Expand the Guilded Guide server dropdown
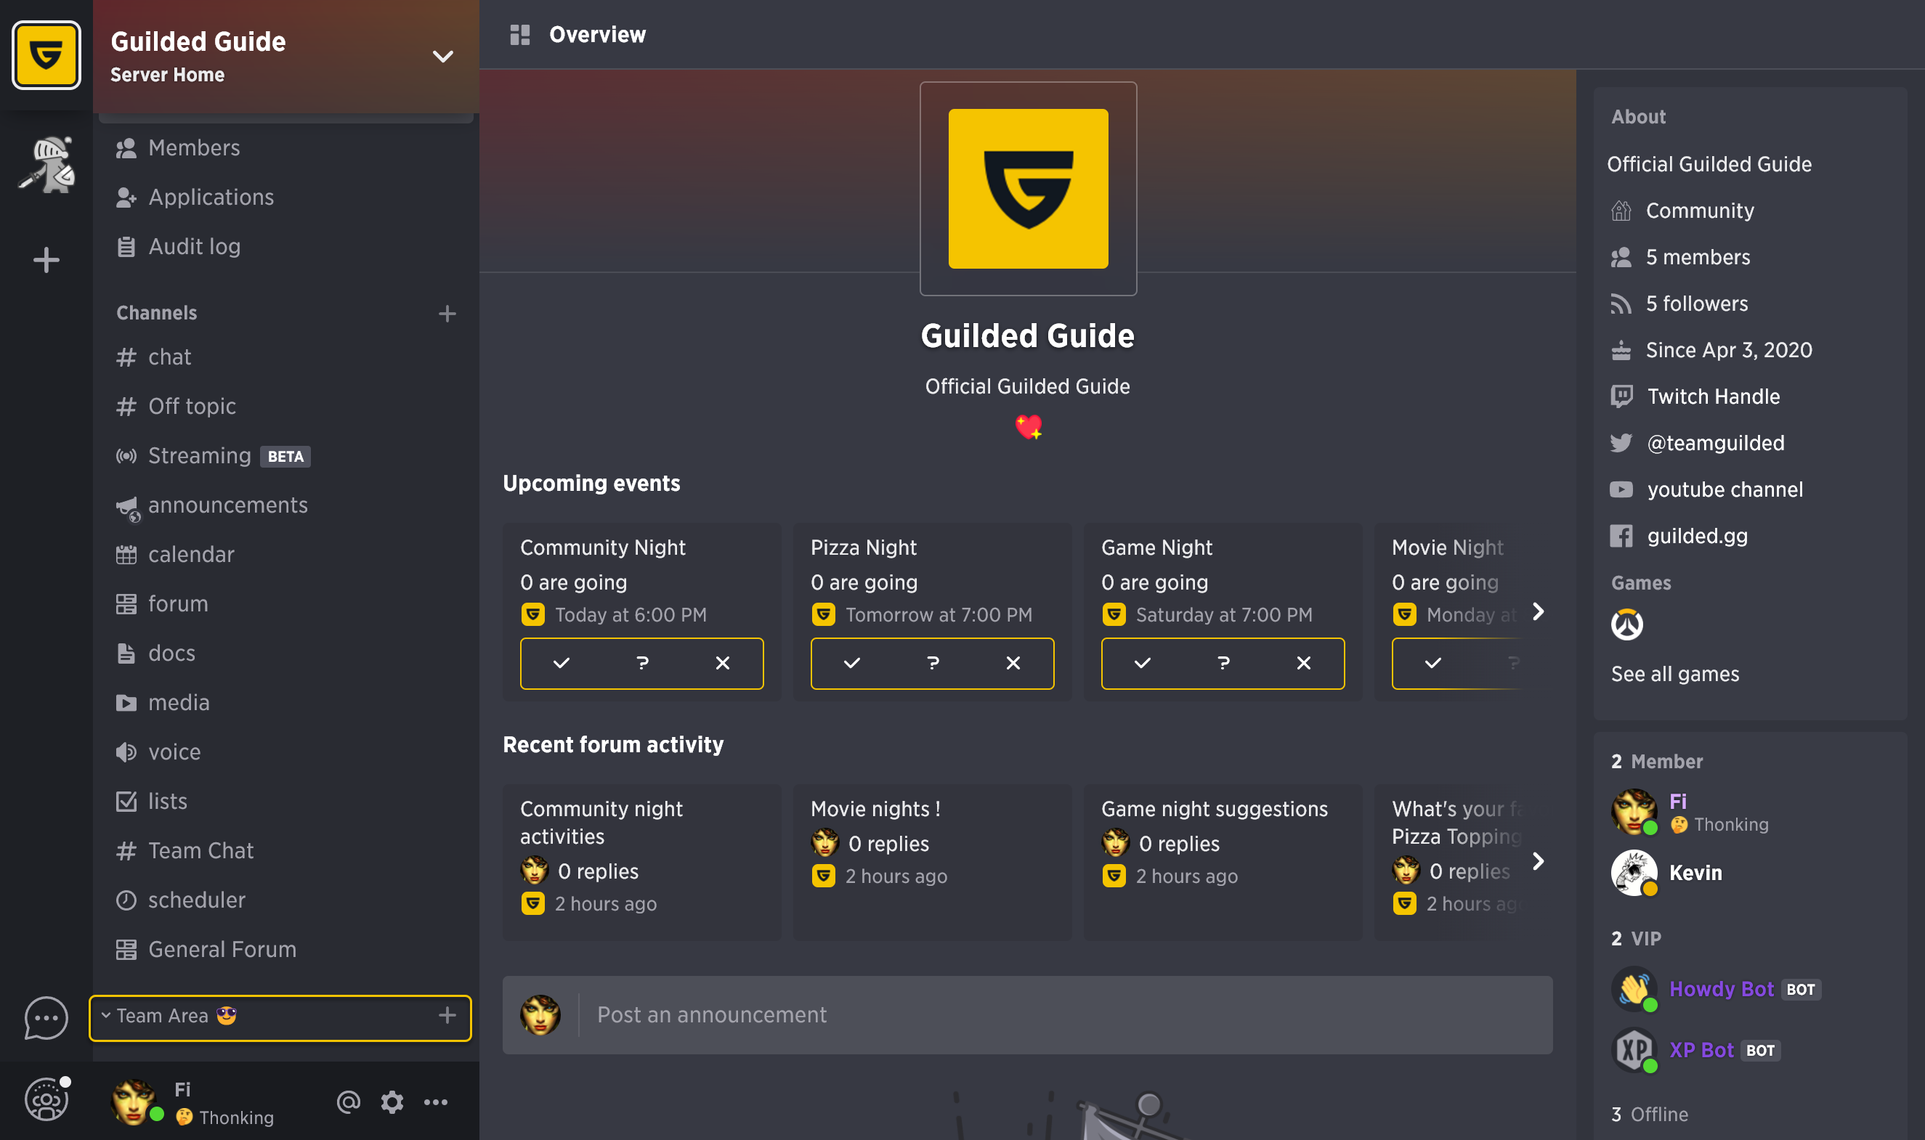 tap(442, 56)
